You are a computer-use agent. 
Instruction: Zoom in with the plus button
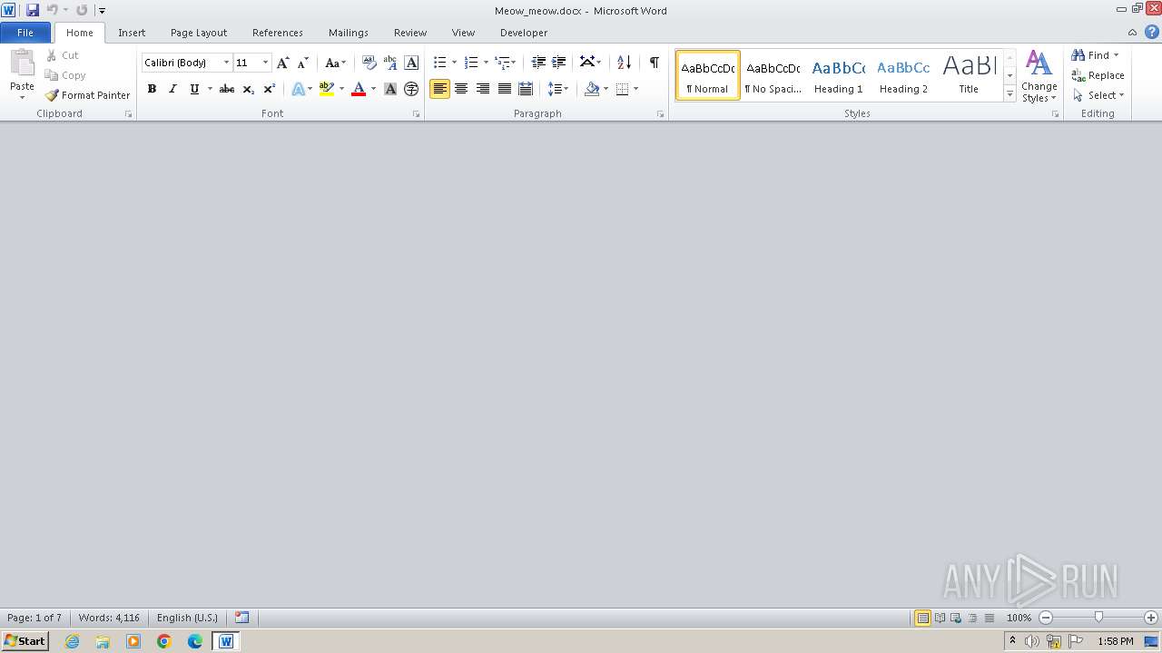point(1151,618)
